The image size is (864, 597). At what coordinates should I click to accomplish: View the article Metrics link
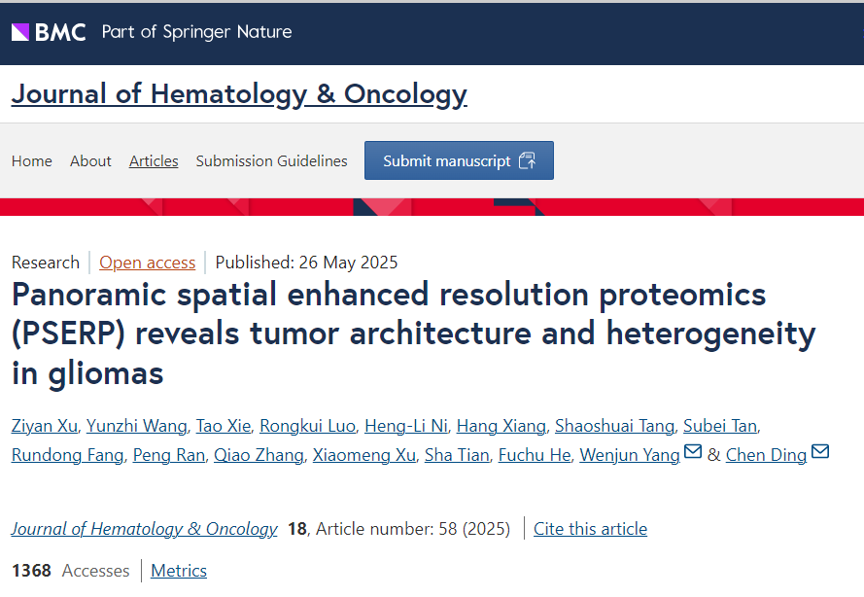[179, 571]
